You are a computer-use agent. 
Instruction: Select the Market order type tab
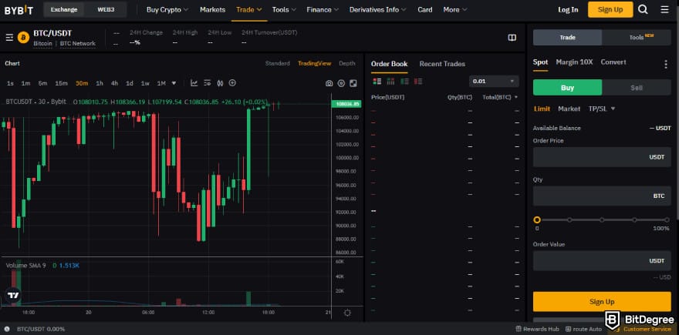tap(569, 109)
